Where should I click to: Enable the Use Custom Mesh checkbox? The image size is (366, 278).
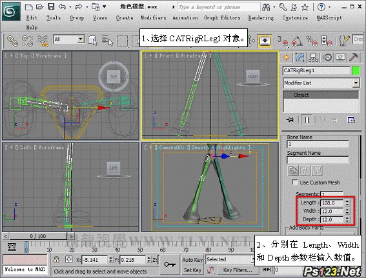click(295, 182)
